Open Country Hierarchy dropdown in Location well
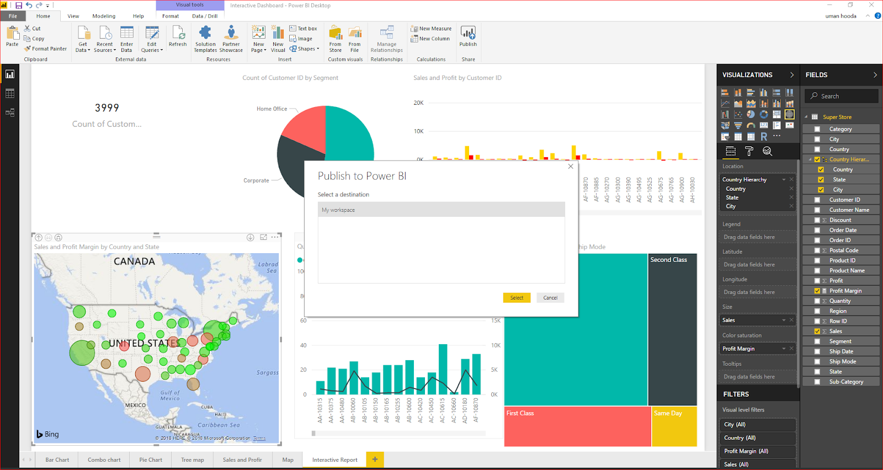Image resolution: width=883 pixels, height=470 pixels. pyautogui.click(x=784, y=180)
